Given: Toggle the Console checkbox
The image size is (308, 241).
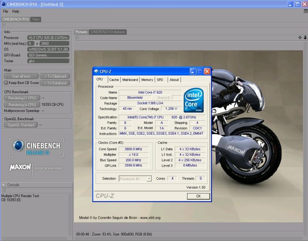Looking at the screenshot, I should [x=3, y=185].
